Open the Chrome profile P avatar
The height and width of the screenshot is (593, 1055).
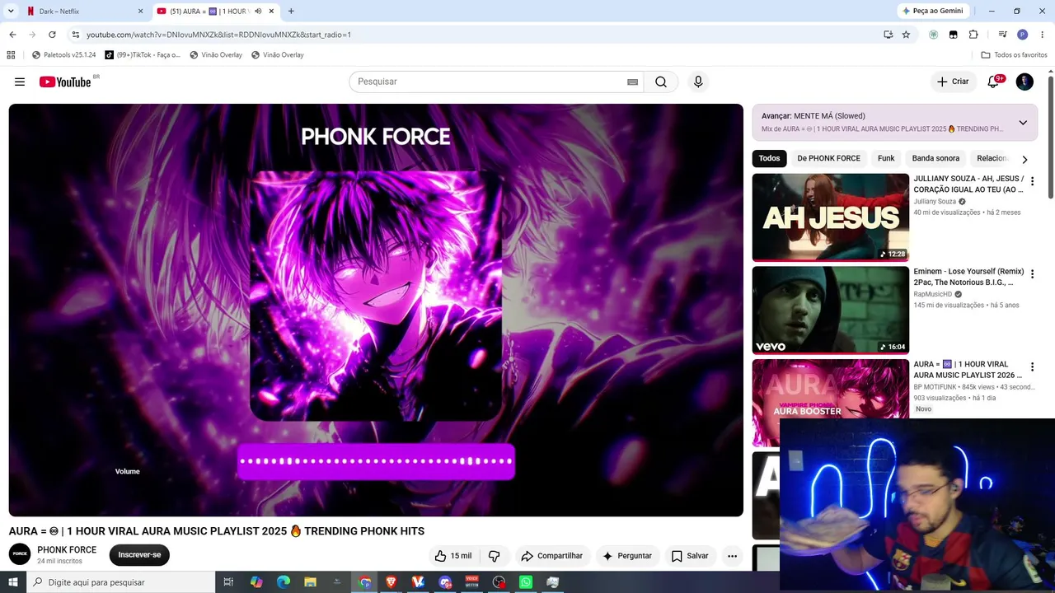click(1022, 35)
